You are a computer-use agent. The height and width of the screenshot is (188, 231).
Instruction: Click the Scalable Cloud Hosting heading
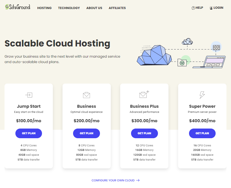[x=57, y=43]
